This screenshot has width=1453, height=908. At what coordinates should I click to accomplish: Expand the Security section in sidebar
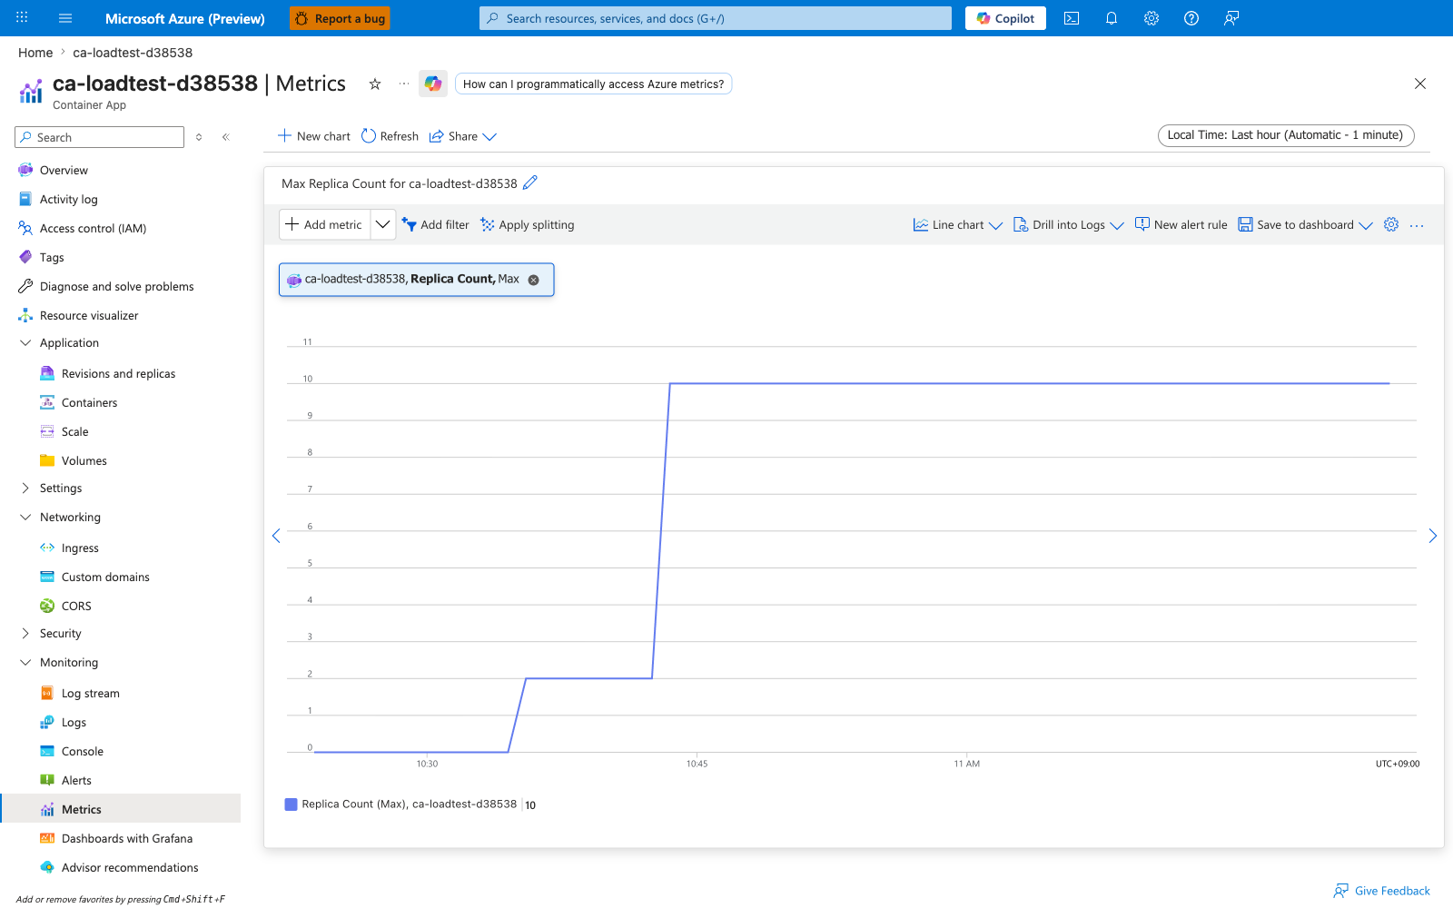coord(25,634)
